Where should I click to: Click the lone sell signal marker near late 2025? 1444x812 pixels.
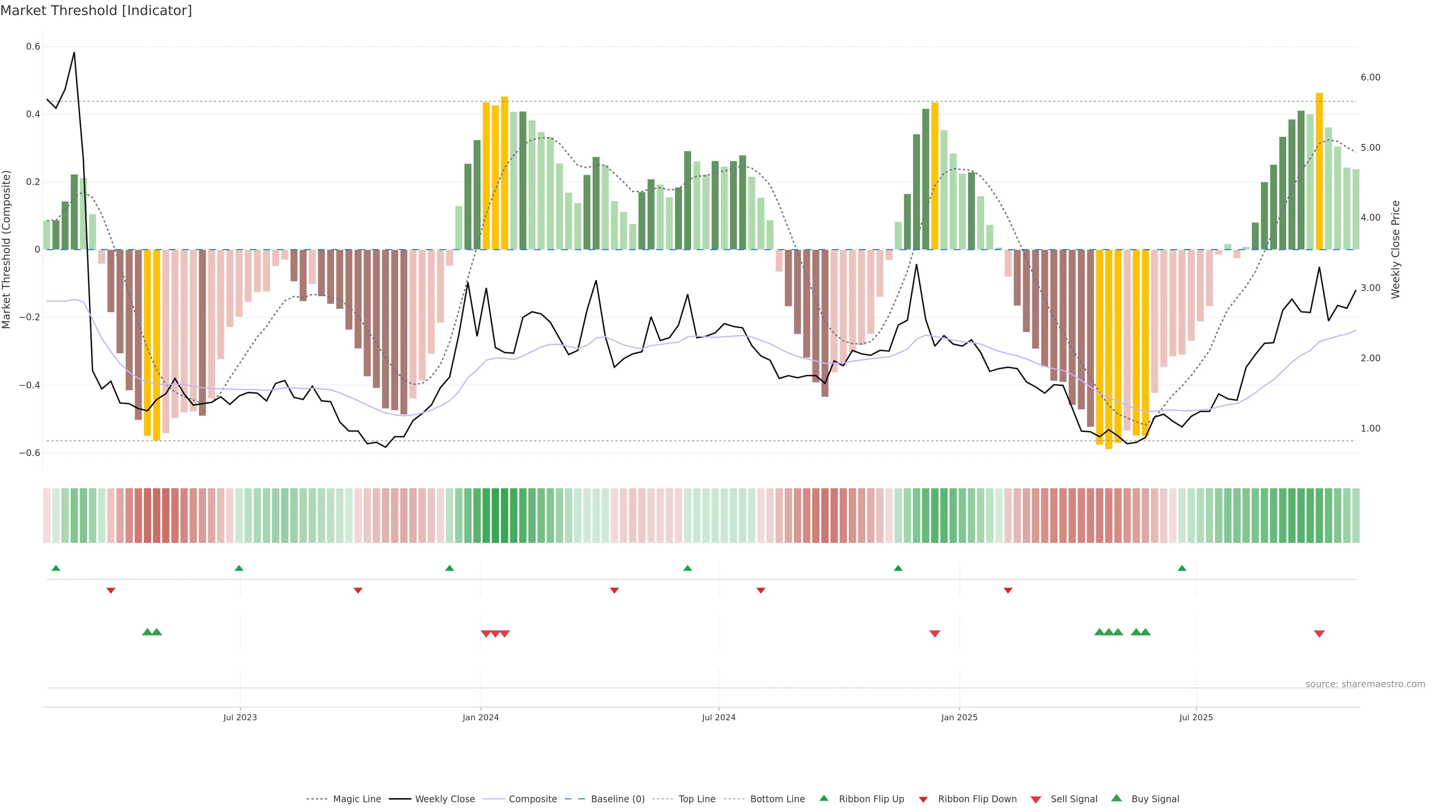click(x=1319, y=634)
